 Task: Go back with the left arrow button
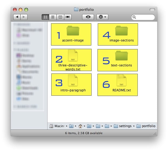tap(17, 17)
